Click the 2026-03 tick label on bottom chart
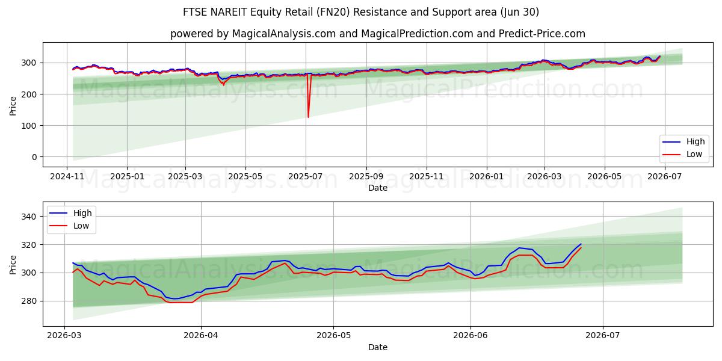 (65, 336)
